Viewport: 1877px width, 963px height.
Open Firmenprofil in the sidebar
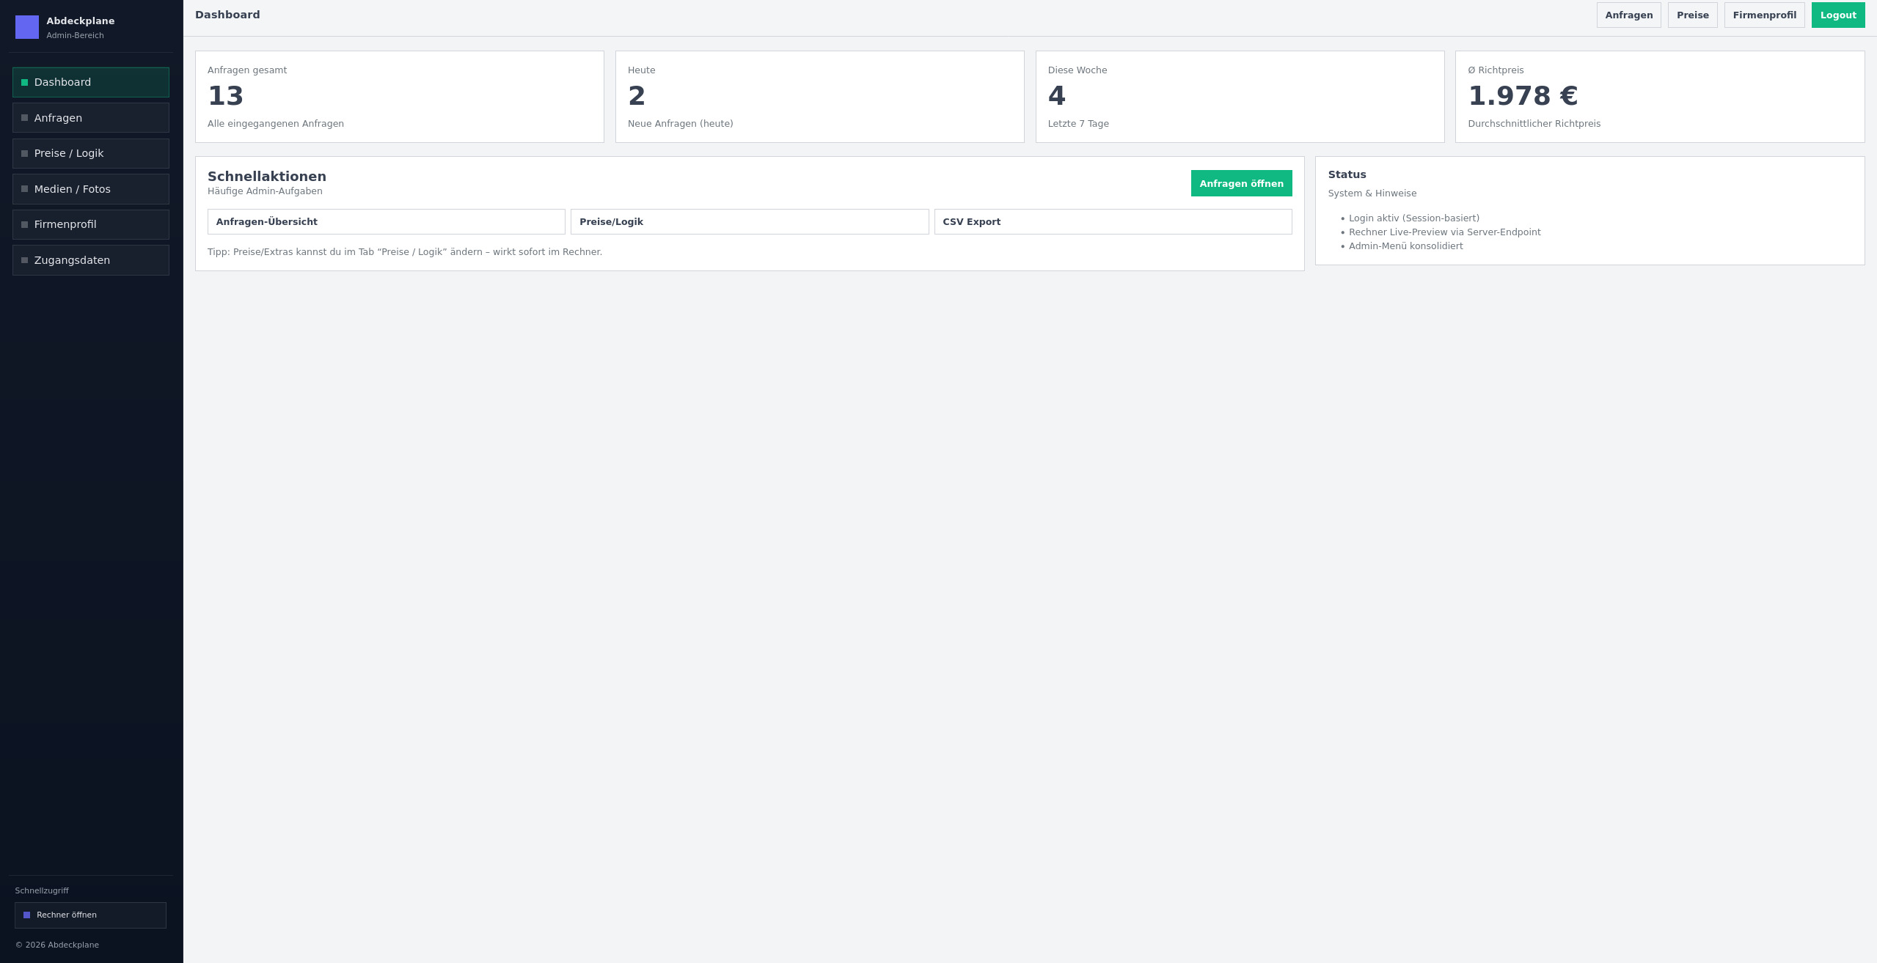point(91,224)
